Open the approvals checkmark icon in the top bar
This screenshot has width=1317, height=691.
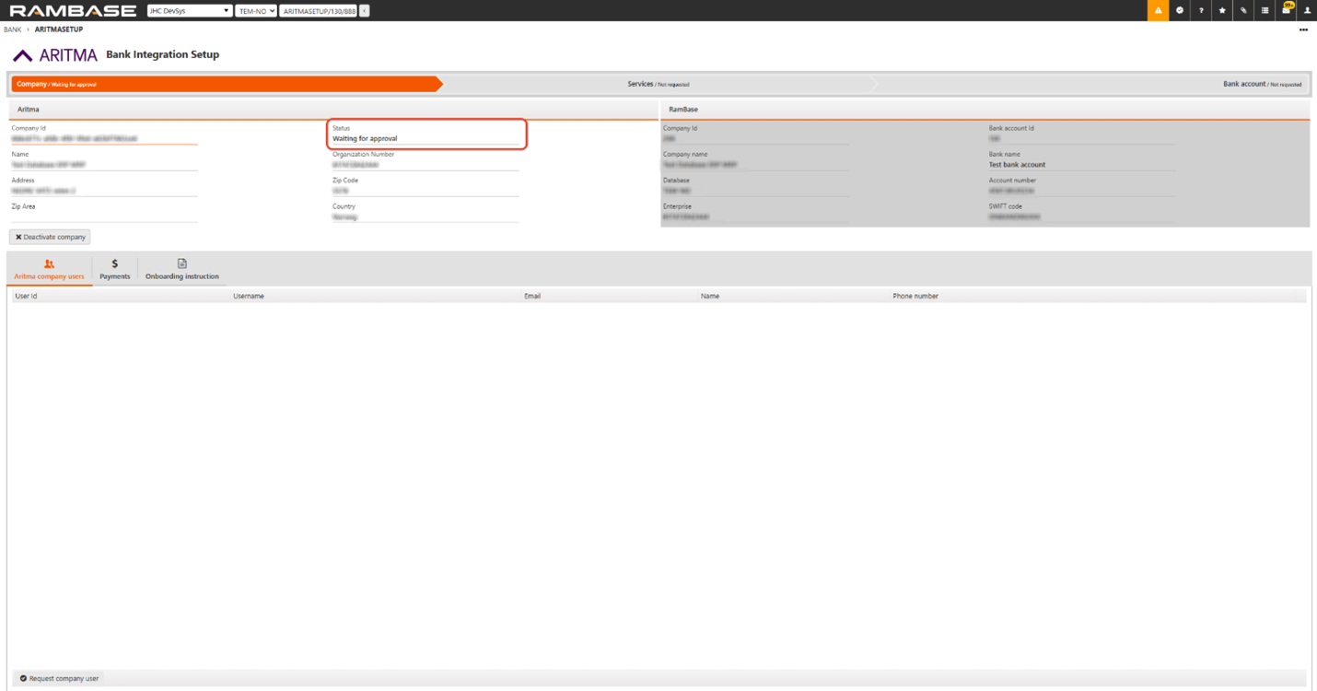tap(1180, 10)
